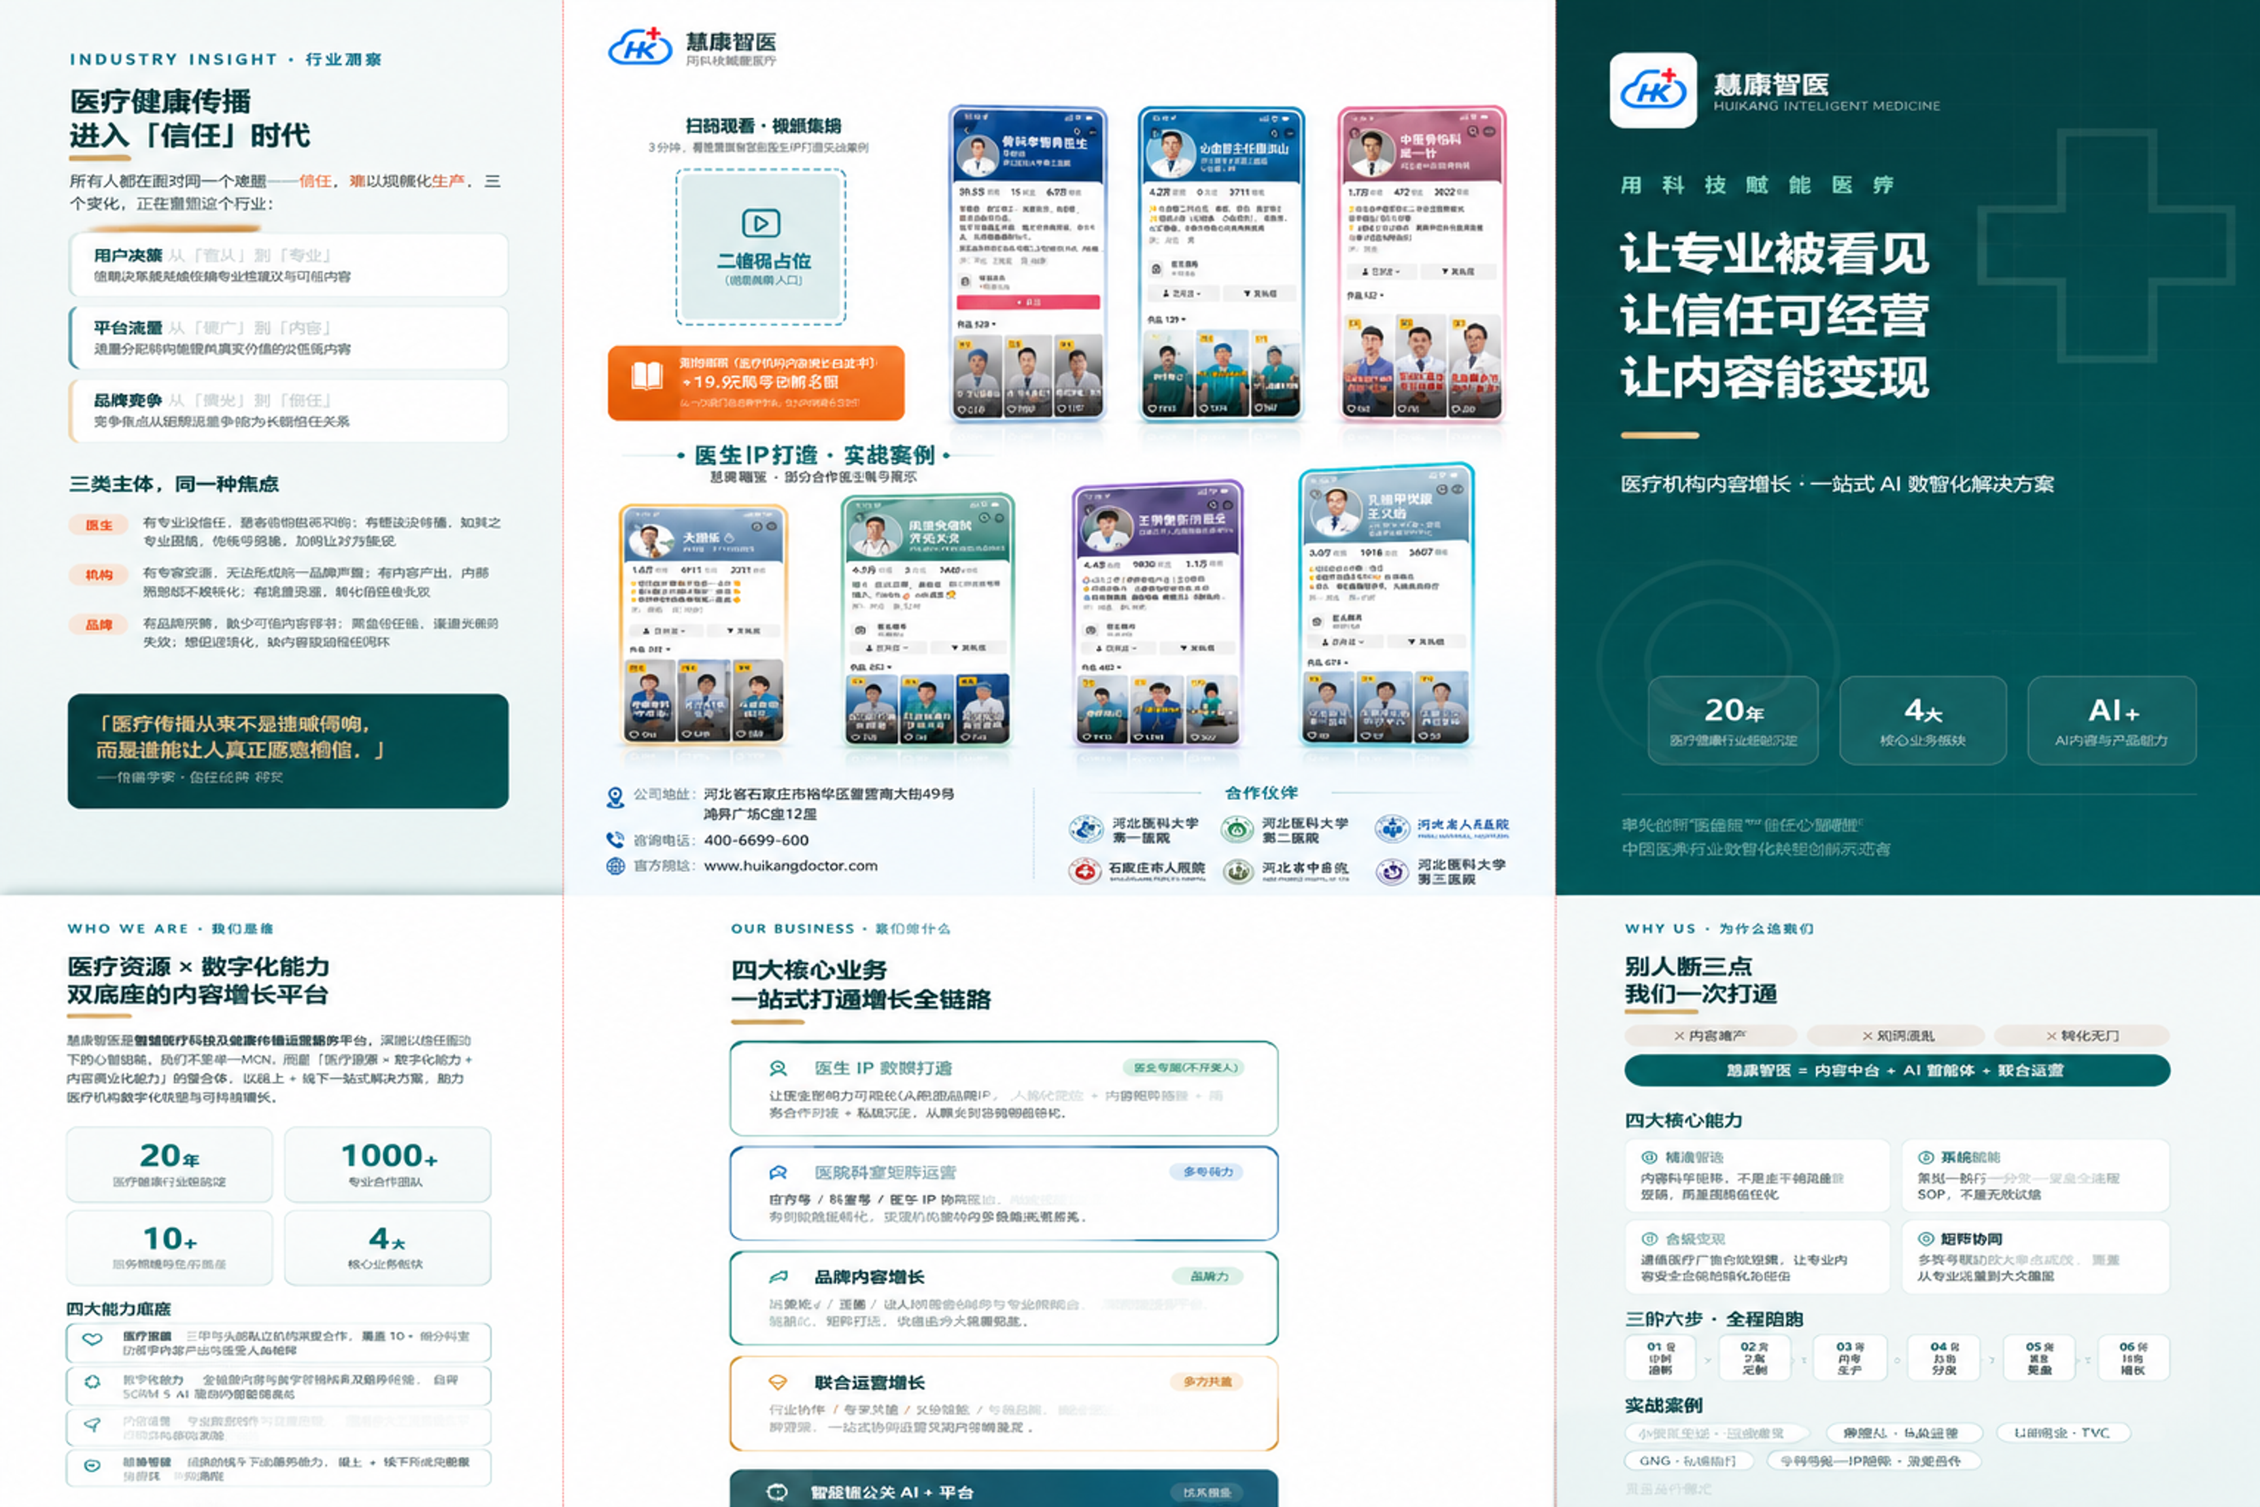Click the pink-framed phone mockup
The width and height of the screenshot is (2260, 1507).
(1422, 264)
